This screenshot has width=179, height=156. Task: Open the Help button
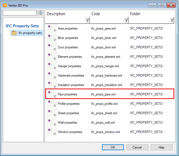162,147
